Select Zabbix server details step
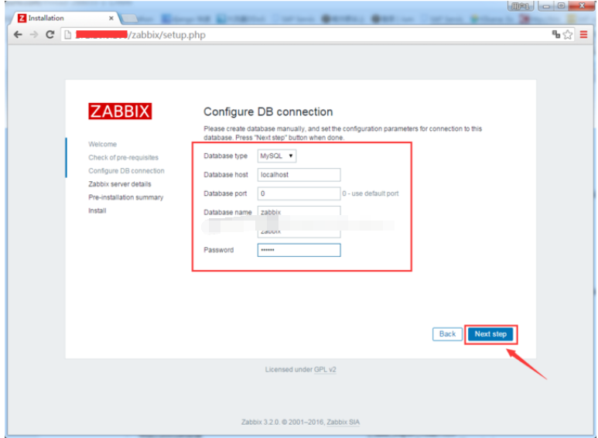Viewport: 598px width, 438px height. coord(120,184)
